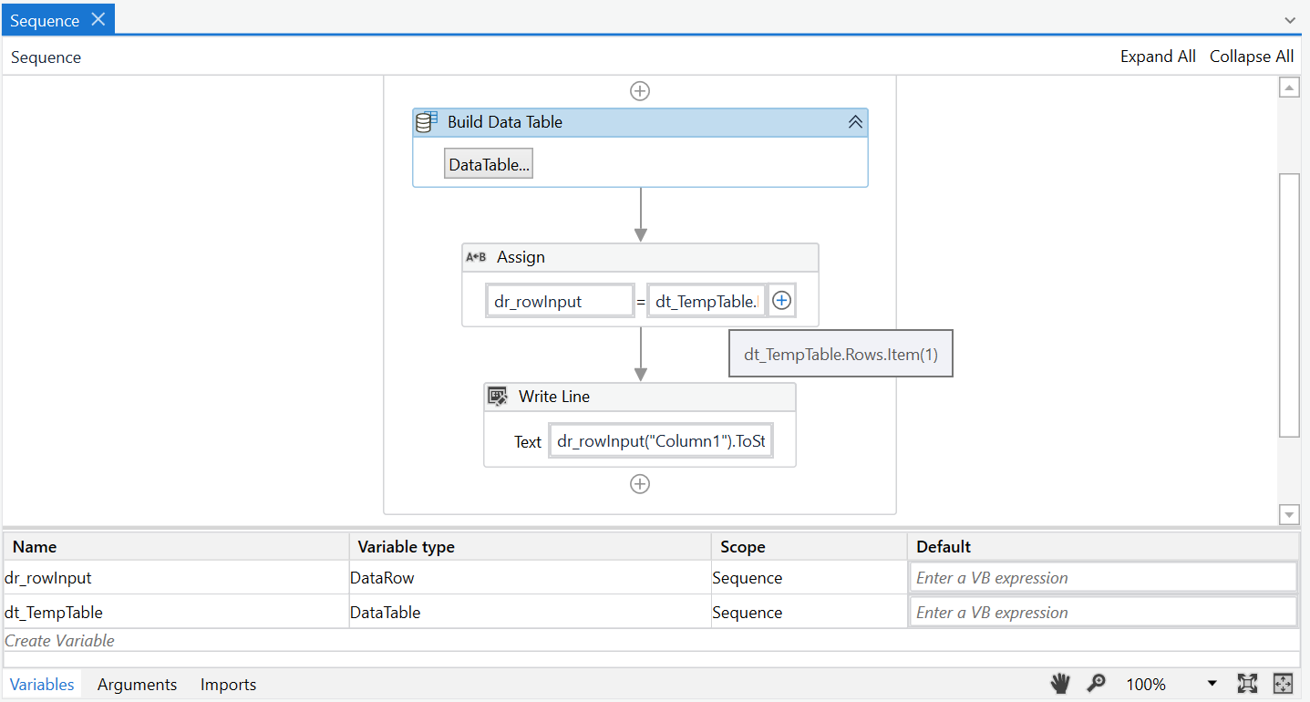
Task: Click the designer scroll down arrow
Action: [1289, 515]
